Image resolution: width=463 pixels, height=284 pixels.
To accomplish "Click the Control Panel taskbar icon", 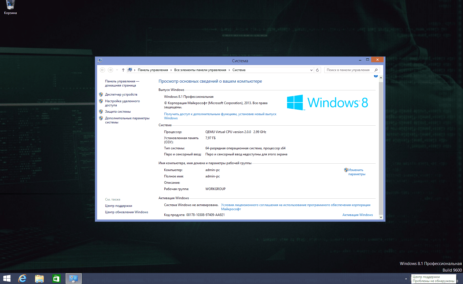I will pyautogui.click(x=73, y=278).
